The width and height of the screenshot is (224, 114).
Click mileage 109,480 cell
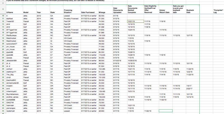pos(106,91)
